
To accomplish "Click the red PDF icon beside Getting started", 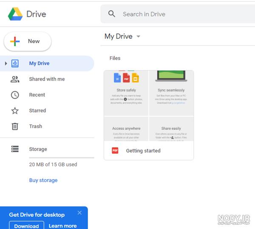I will pyautogui.click(x=115, y=151).
